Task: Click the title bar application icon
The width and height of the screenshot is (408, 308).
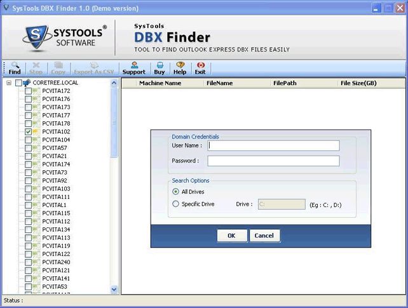Action: [6, 8]
